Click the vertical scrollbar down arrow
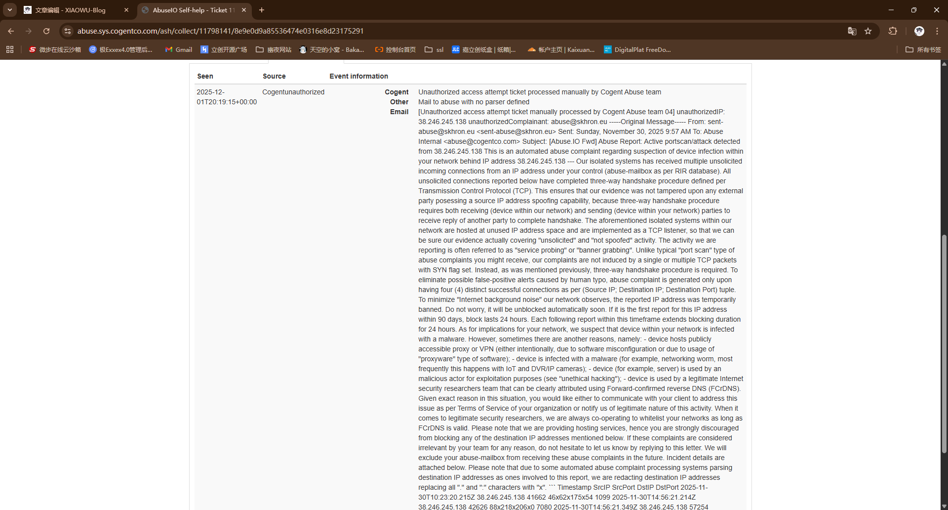This screenshot has width=948, height=510. (x=944, y=506)
